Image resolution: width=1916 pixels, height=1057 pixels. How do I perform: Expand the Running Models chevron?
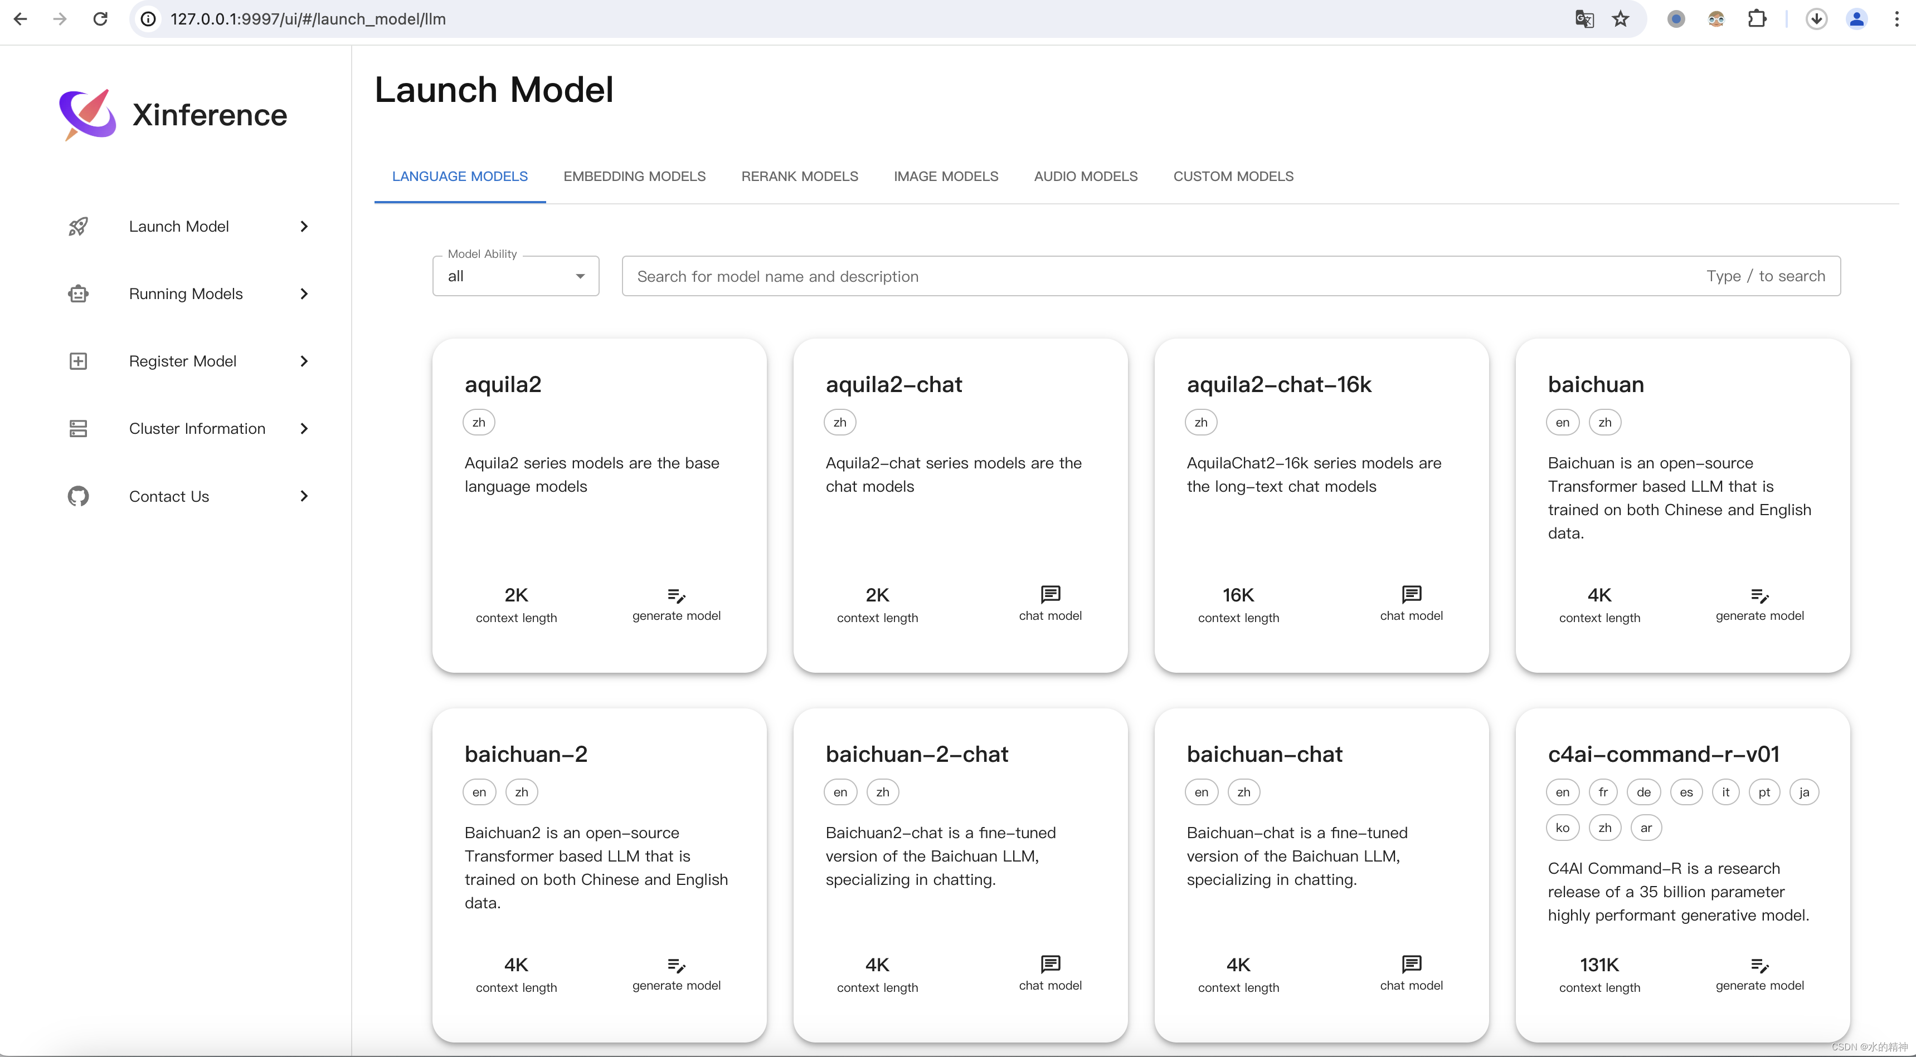point(304,293)
